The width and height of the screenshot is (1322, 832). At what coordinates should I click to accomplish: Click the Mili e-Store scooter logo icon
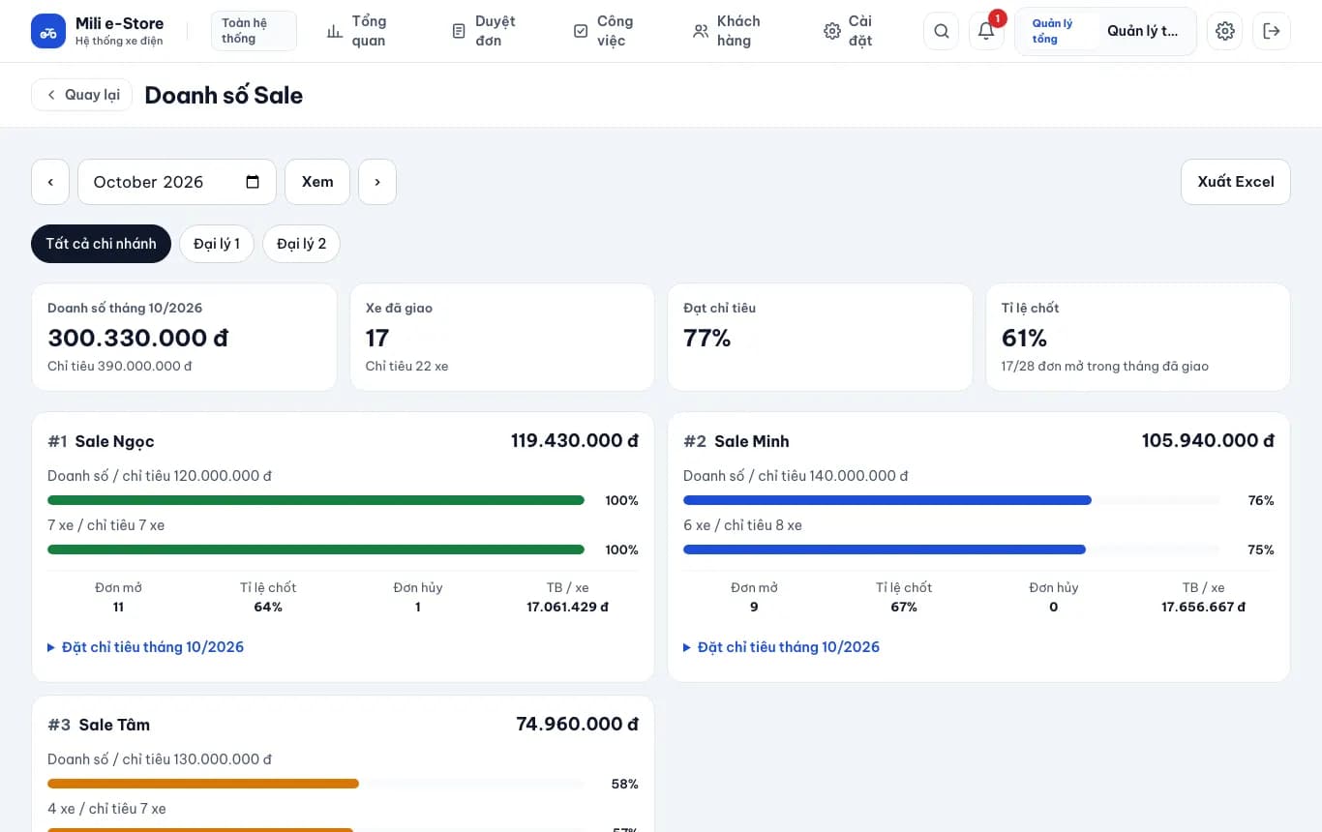[48, 31]
